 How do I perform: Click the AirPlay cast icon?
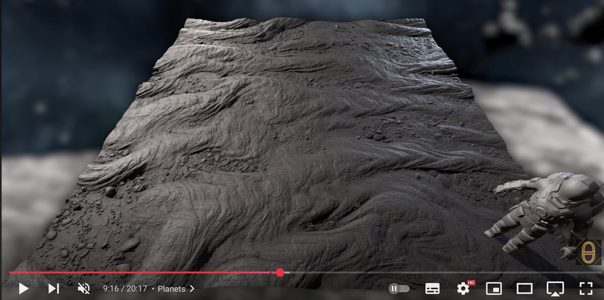pyautogui.click(x=555, y=289)
